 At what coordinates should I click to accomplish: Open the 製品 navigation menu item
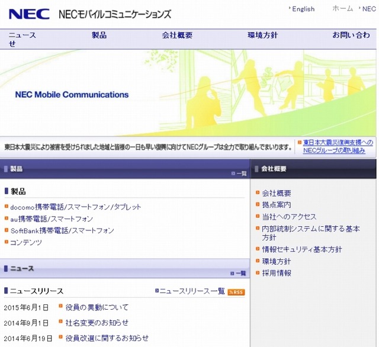click(99, 36)
